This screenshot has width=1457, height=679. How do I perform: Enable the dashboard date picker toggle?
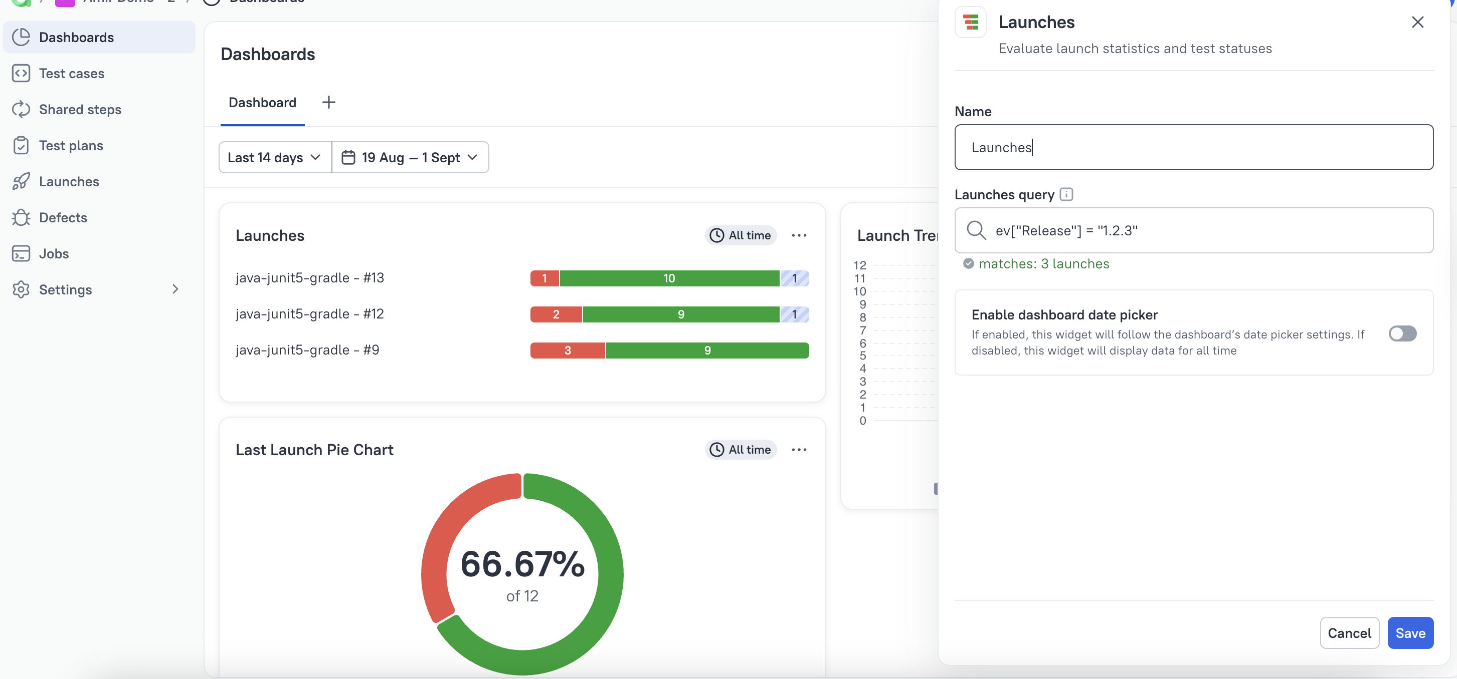click(x=1402, y=333)
